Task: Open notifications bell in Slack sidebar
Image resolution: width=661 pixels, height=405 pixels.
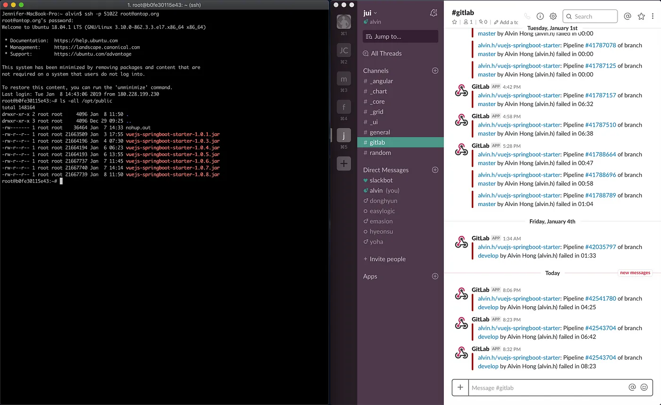Action: click(433, 13)
